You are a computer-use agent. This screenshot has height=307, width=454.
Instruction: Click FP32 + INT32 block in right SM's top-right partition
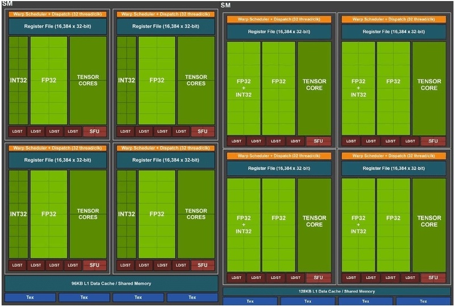(x=359, y=88)
